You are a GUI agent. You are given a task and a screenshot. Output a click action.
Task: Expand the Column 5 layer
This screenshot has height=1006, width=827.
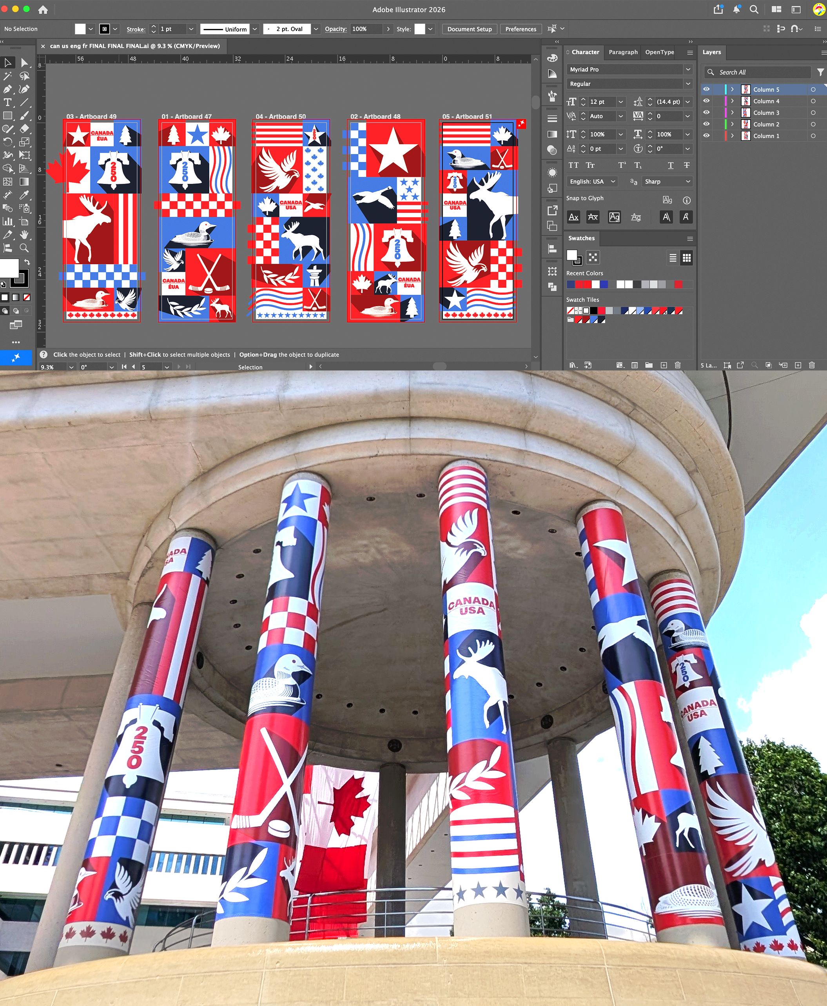click(x=732, y=90)
